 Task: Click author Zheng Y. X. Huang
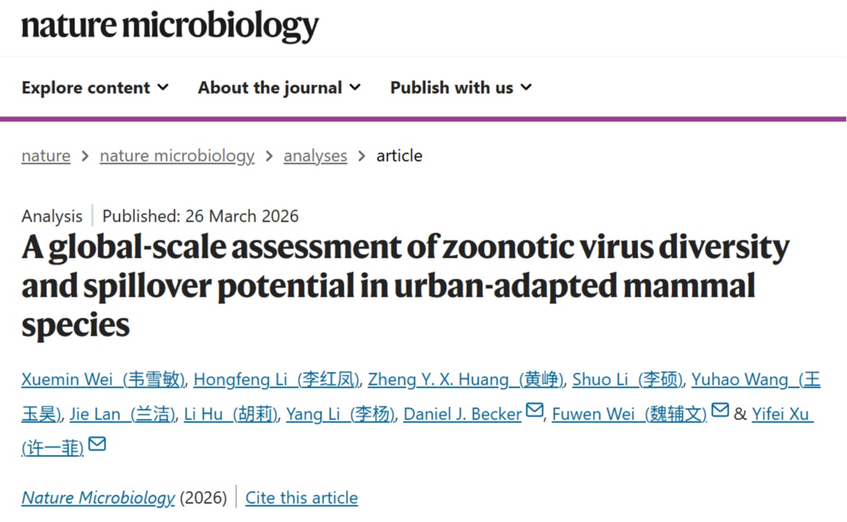pyautogui.click(x=466, y=380)
